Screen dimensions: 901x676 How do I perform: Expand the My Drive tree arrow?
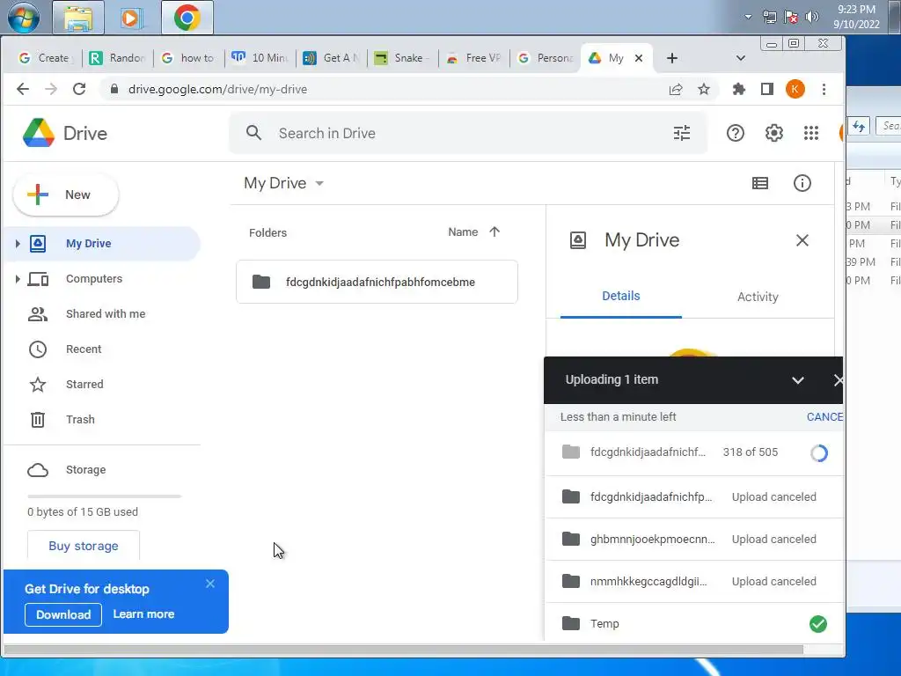coord(18,244)
